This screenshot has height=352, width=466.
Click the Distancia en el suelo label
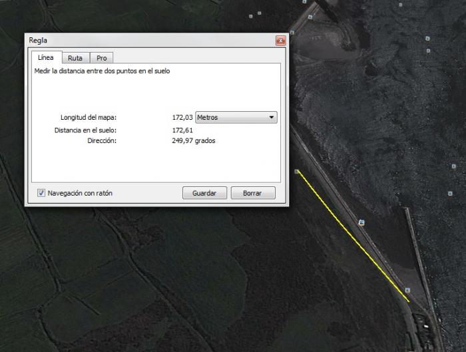tap(86, 130)
